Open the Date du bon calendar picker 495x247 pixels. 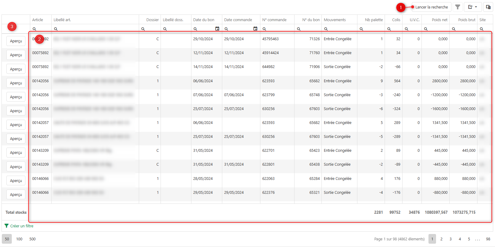click(x=217, y=29)
